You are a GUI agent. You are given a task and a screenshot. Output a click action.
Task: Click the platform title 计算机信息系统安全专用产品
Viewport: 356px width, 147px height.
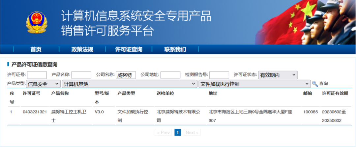(x=136, y=16)
